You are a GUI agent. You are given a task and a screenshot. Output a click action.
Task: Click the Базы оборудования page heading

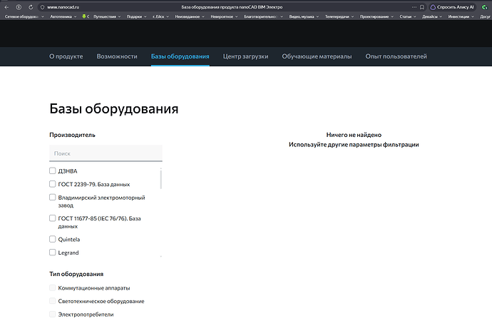(114, 109)
